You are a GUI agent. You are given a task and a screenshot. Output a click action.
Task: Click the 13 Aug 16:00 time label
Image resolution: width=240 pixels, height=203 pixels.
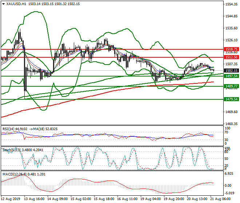click(x=34, y=199)
